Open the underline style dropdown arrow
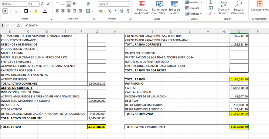This screenshot has width=269, height=139. 21,11
